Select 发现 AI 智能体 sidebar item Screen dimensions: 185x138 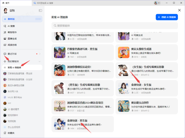point(22,67)
